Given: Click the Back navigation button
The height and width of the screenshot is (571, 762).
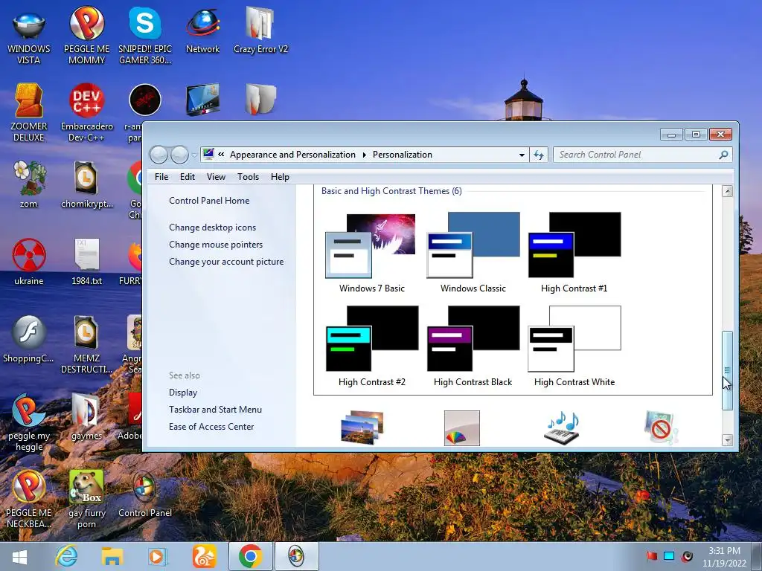Looking at the screenshot, I should [159, 155].
